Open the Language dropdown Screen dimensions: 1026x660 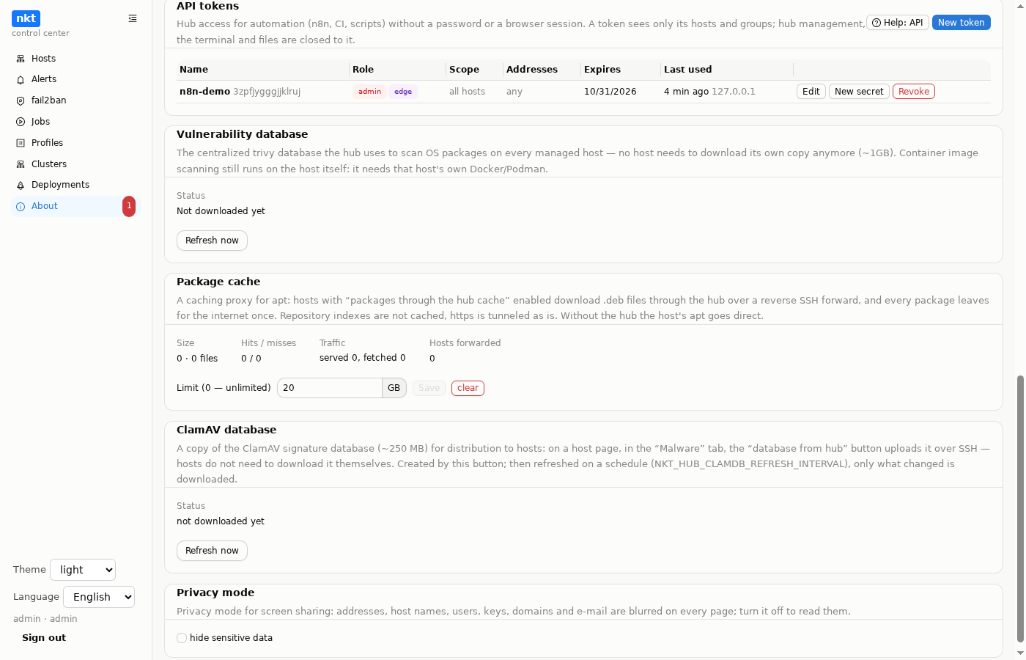(x=99, y=597)
